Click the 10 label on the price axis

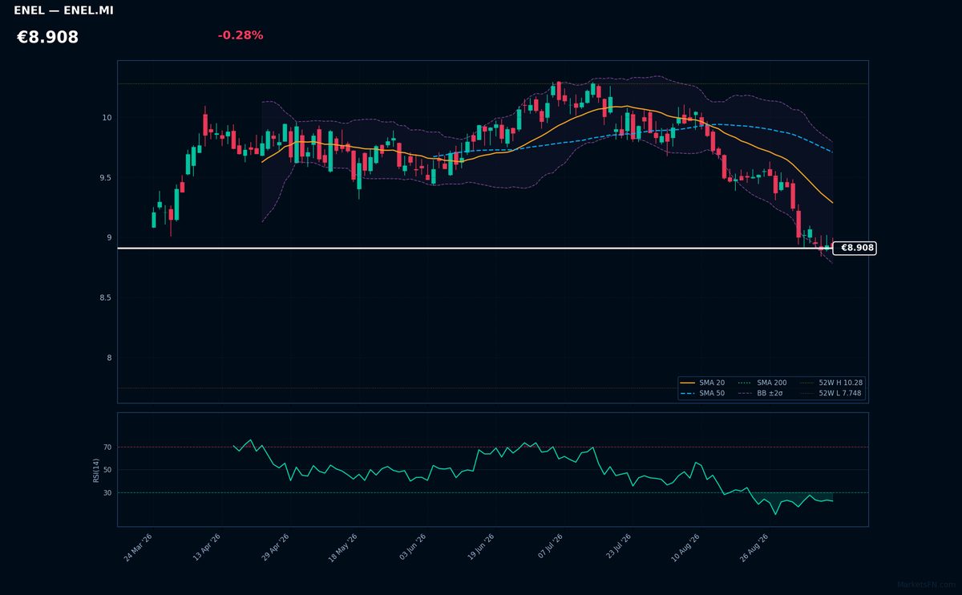pyautogui.click(x=107, y=118)
